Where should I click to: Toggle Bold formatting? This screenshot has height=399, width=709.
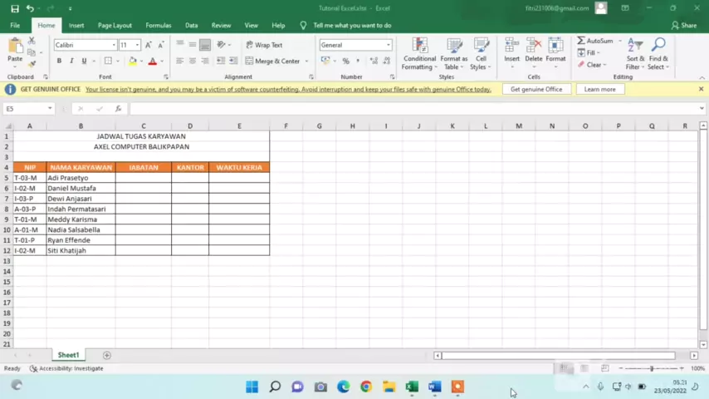59,62
